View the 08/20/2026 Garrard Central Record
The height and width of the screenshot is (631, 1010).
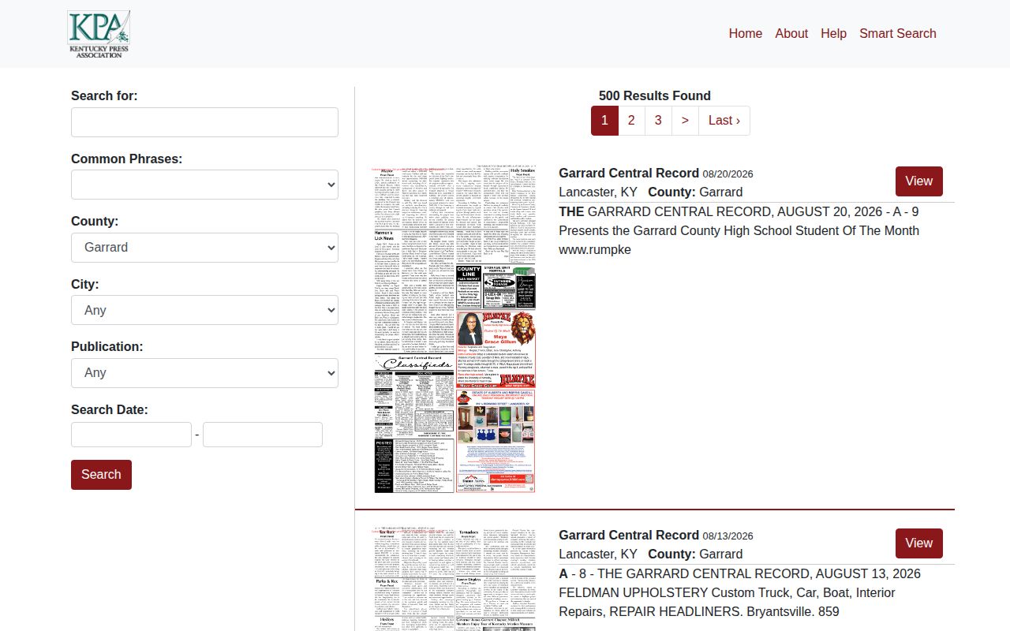[x=918, y=181]
